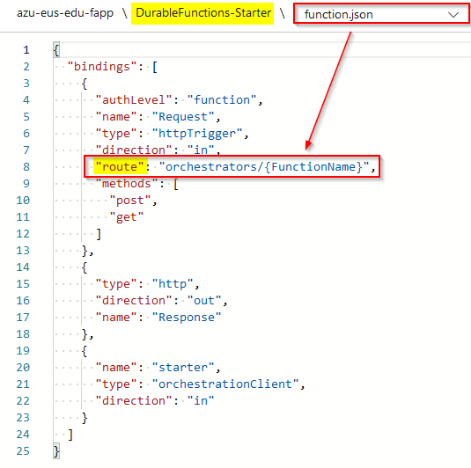Click the "get" entry in methods
Screen dimensions: 471x468
point(127,216)
